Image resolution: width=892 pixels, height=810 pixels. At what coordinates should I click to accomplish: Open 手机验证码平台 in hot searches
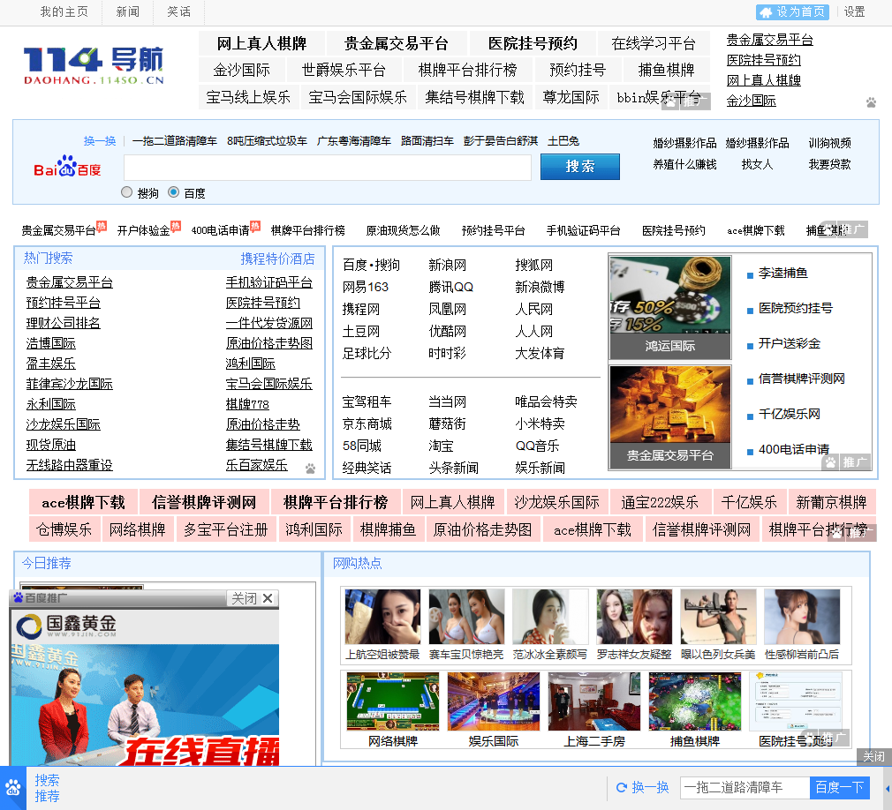point(269,282)
